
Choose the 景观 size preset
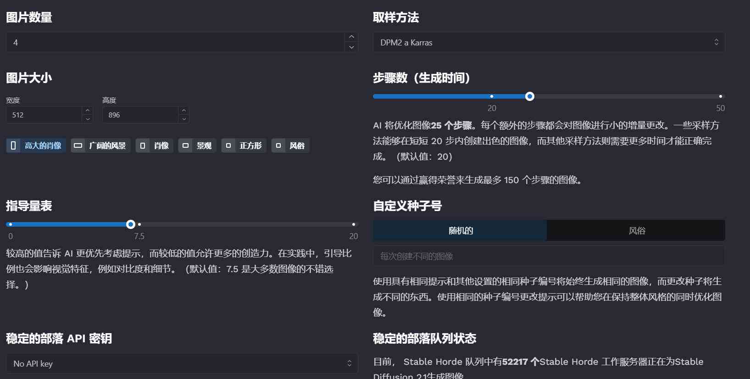tap(197, 145)
